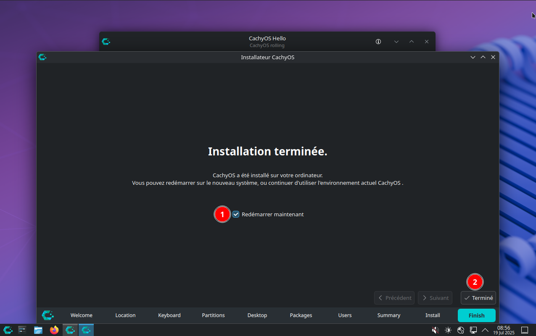Open System Settings from the taskbar
Screen dimensions: 536x336
(x=23, y=330)
